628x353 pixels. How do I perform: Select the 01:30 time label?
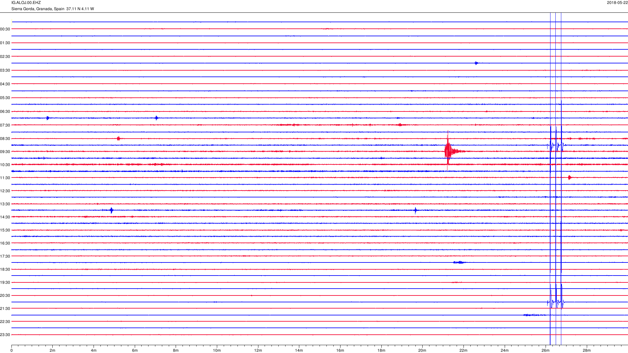click(x=5, y=43)
